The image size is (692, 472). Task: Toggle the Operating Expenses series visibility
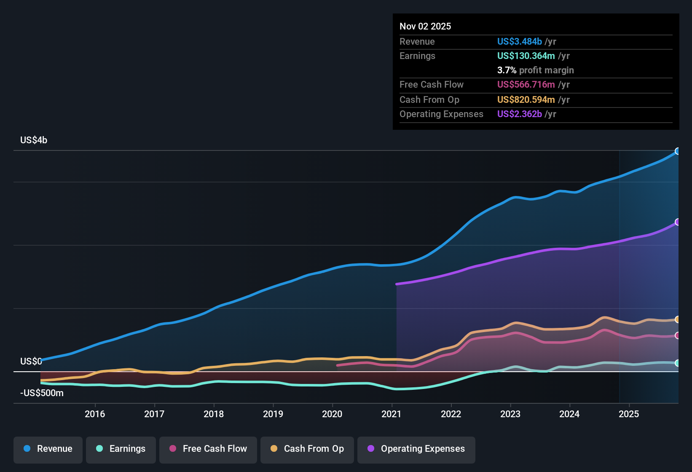tap(416, 449)
